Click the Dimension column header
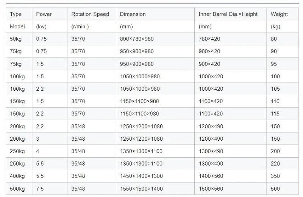The height and width of the screenshot is (197, 303). coord(133,14)
